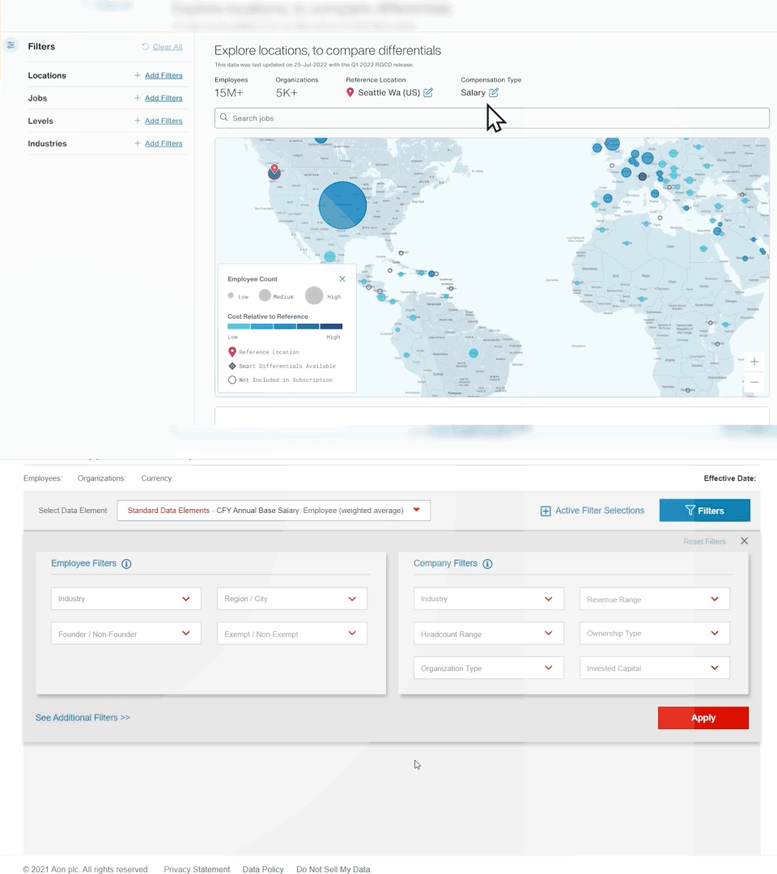The width and height of the screenshot is (777, 874).
Task: Click the large blue circle on the map
Action: pos(342,205)
